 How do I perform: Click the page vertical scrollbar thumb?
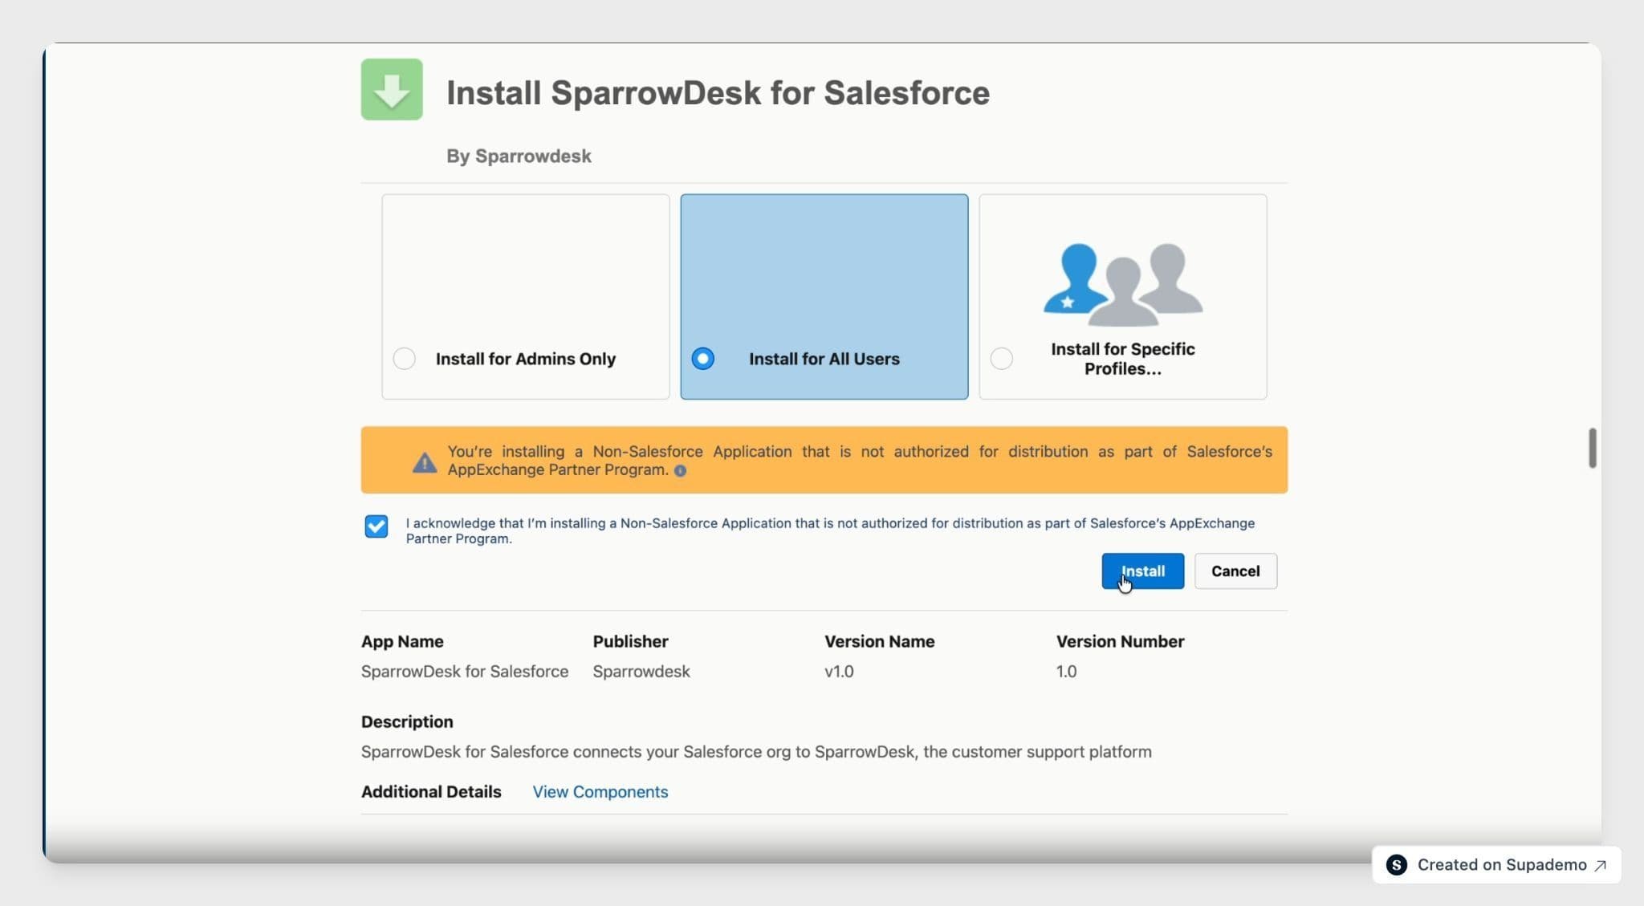pyautogui.click(x=1593, y=448)
